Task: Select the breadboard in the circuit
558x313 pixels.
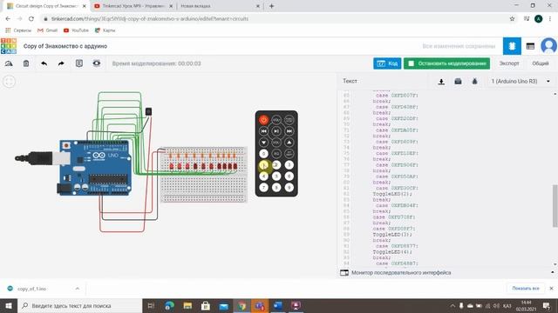Action: click(203, 175)
